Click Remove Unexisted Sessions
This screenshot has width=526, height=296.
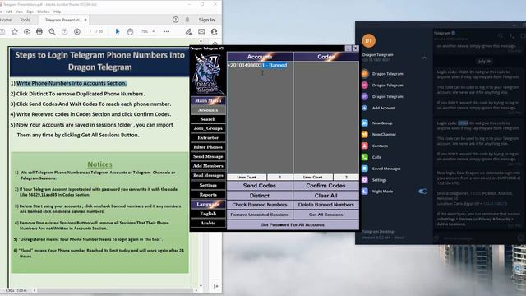(260, 215)
